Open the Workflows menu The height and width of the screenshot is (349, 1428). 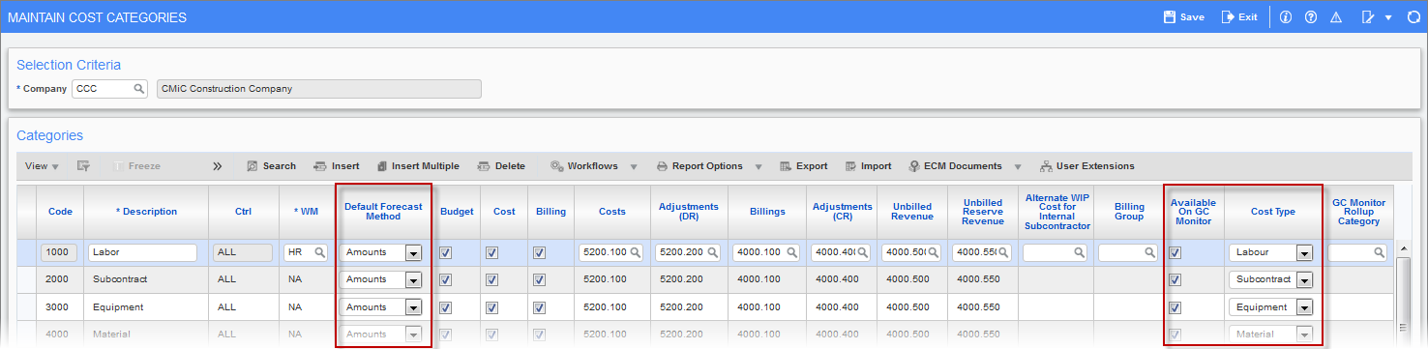[x=592, y=166]
